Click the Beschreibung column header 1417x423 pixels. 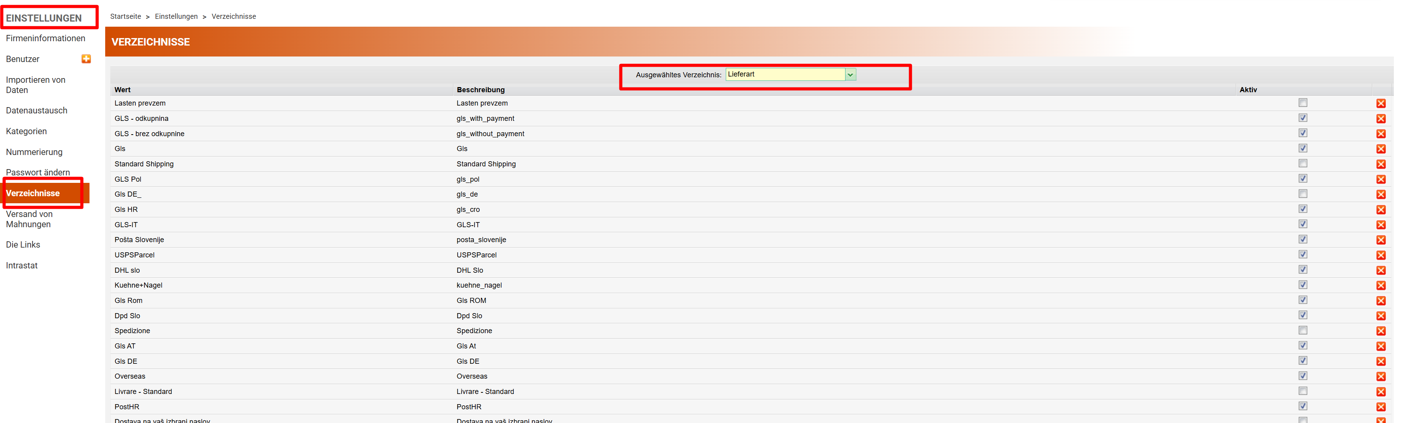[x=480, y=89]
